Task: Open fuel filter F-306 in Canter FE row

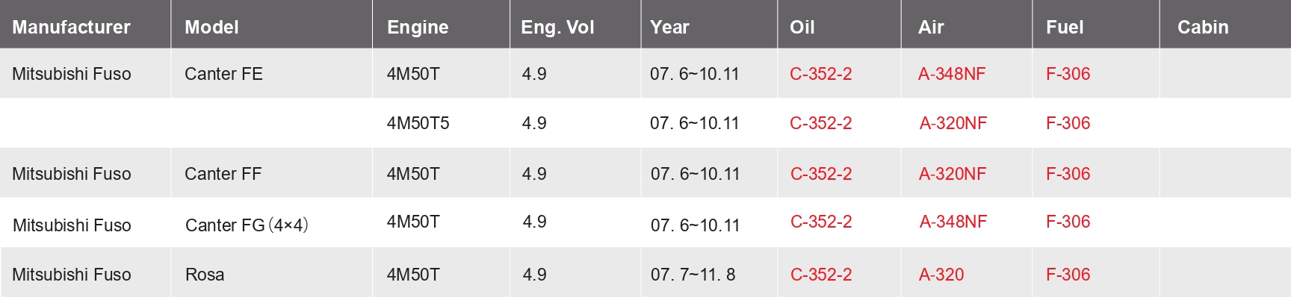Action: point(1068,74)
